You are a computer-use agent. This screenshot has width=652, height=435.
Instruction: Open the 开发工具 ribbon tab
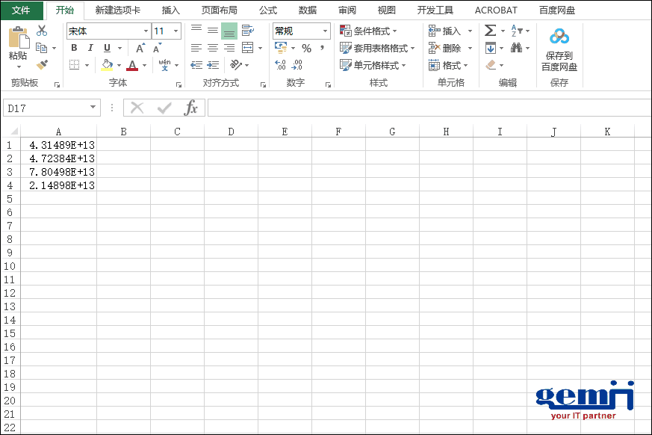[x=435, y=10]
